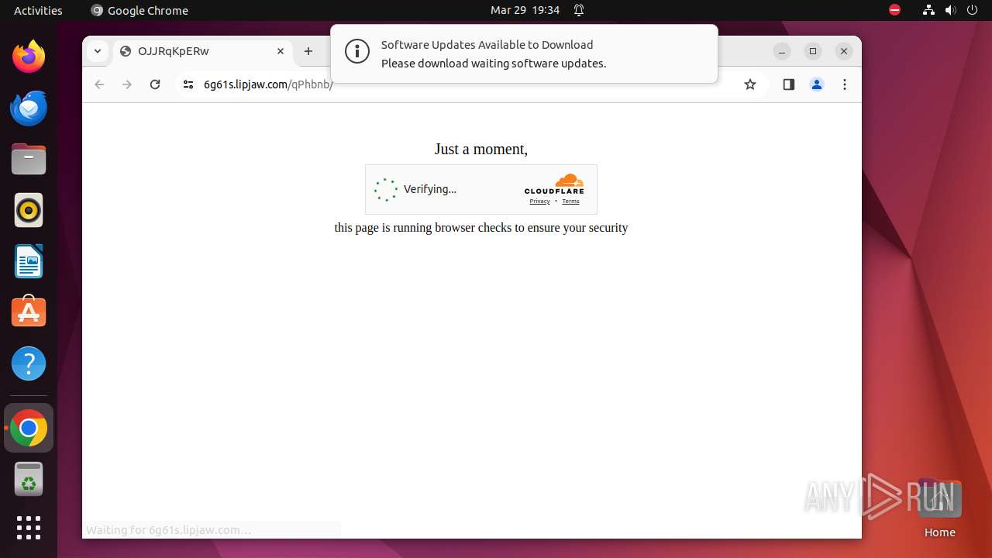The image size is (992, 558).
Task: Reload the current page
Action: (155, 84)
